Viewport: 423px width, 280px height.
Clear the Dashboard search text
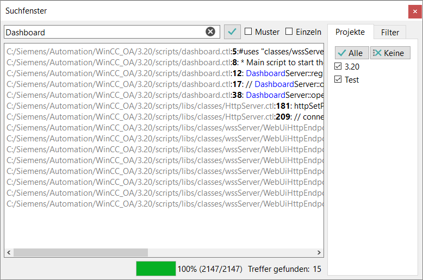(x=210, y=32)
